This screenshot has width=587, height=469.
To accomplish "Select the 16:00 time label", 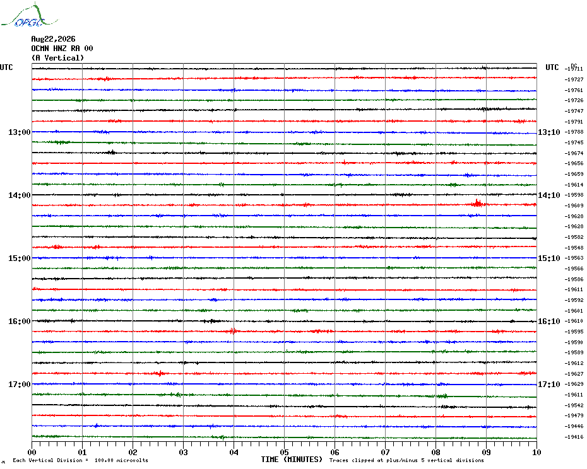I will 20,321.
